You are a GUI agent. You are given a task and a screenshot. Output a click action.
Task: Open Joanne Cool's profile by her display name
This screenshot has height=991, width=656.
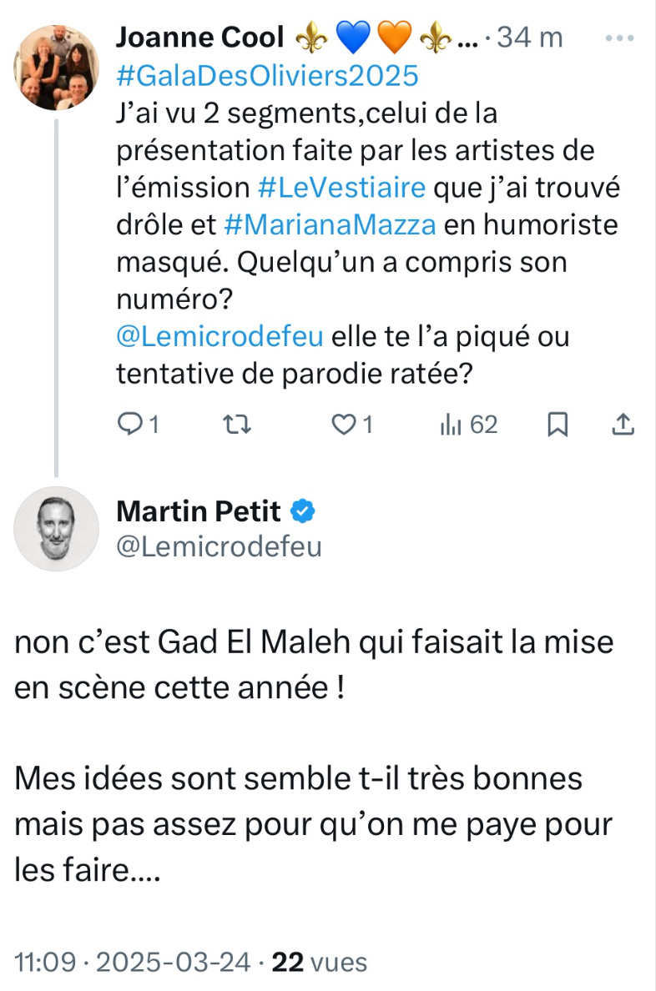(x=200, y=38)
